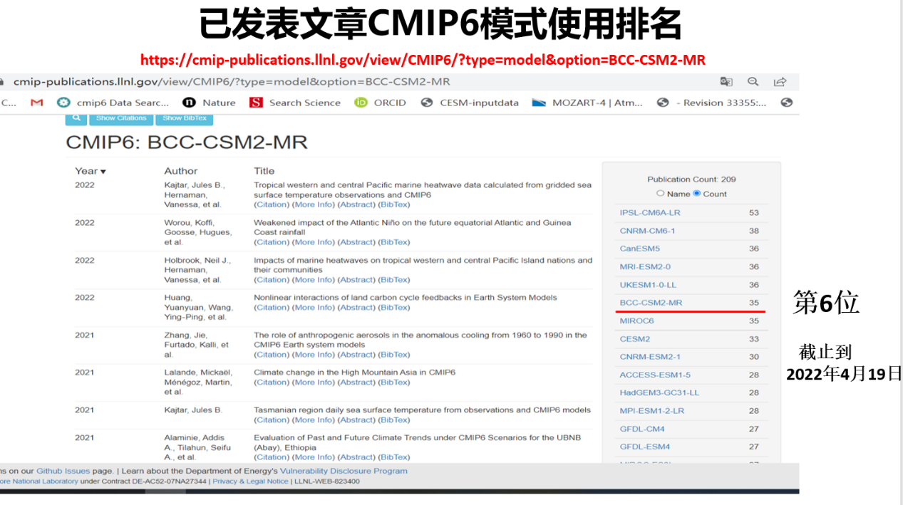Select the Count radio button
Image resolution: width=903 pixels, height=505 pixels.
(697, 194)
